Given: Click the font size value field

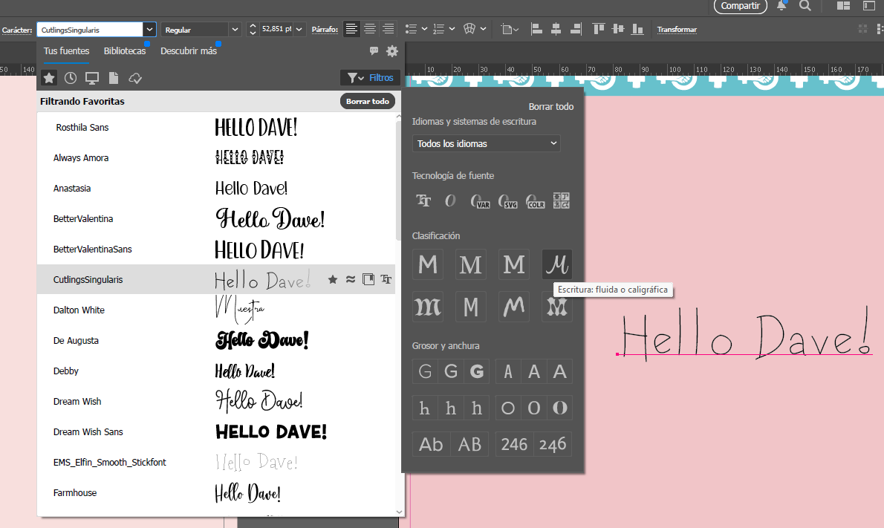Looking at the screenshot, I should [x=276, y=29].
